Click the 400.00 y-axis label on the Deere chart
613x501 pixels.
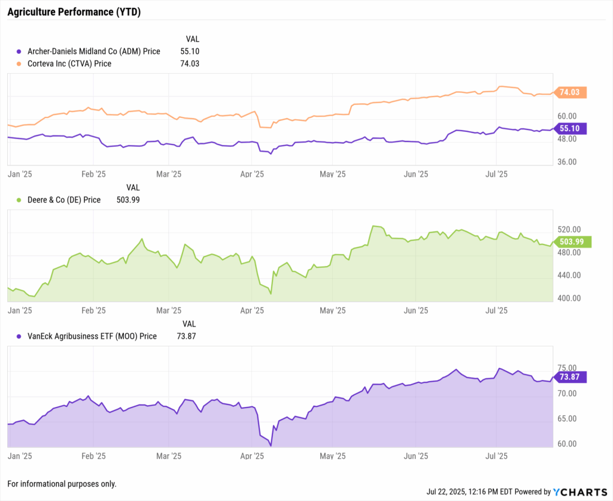pos(569,298)
